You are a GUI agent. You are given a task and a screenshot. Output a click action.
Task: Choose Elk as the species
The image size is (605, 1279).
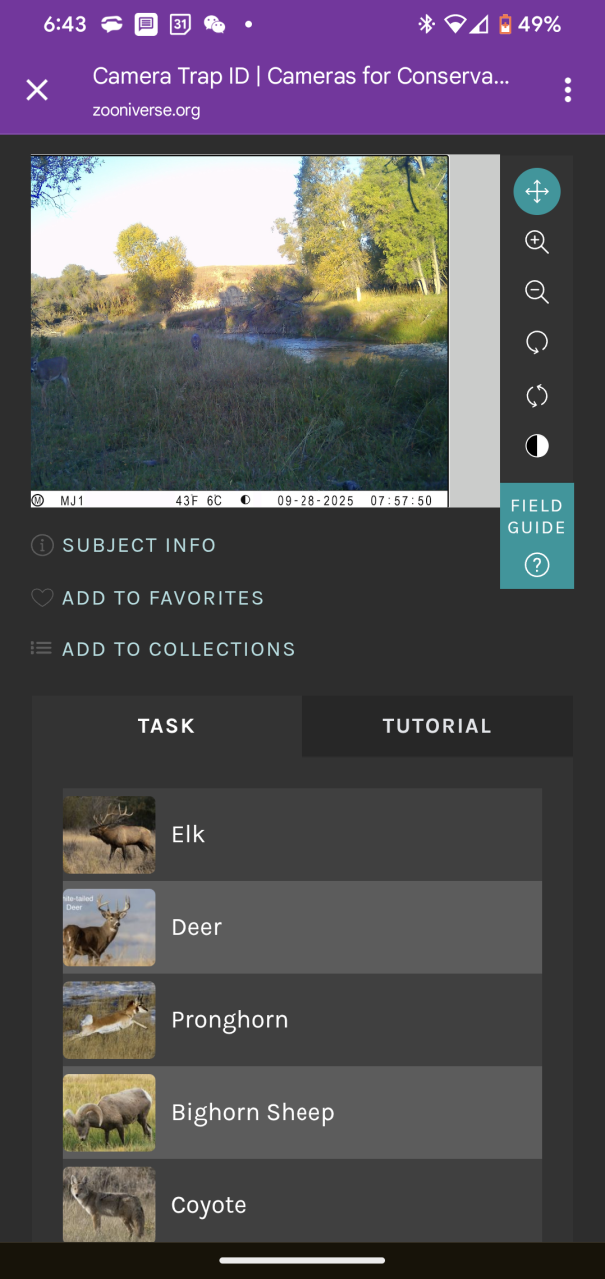[302, 835]
